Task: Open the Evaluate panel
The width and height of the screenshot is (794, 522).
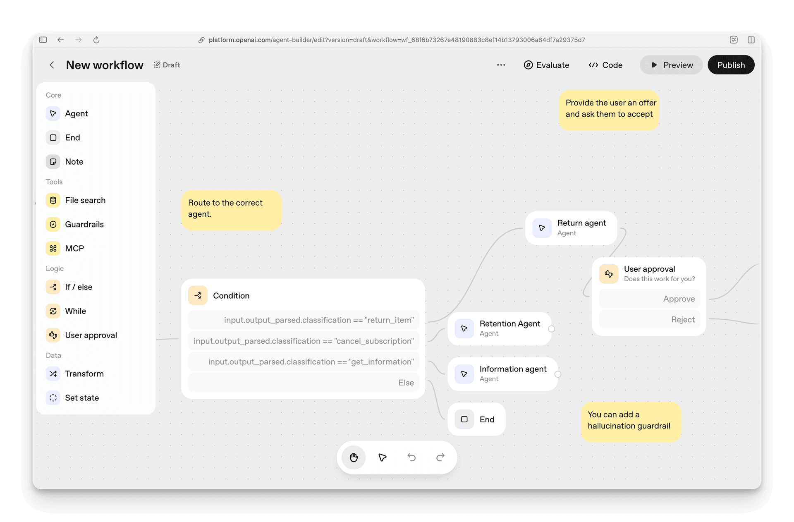Action: pyautogui.click(x=546, y=65)
